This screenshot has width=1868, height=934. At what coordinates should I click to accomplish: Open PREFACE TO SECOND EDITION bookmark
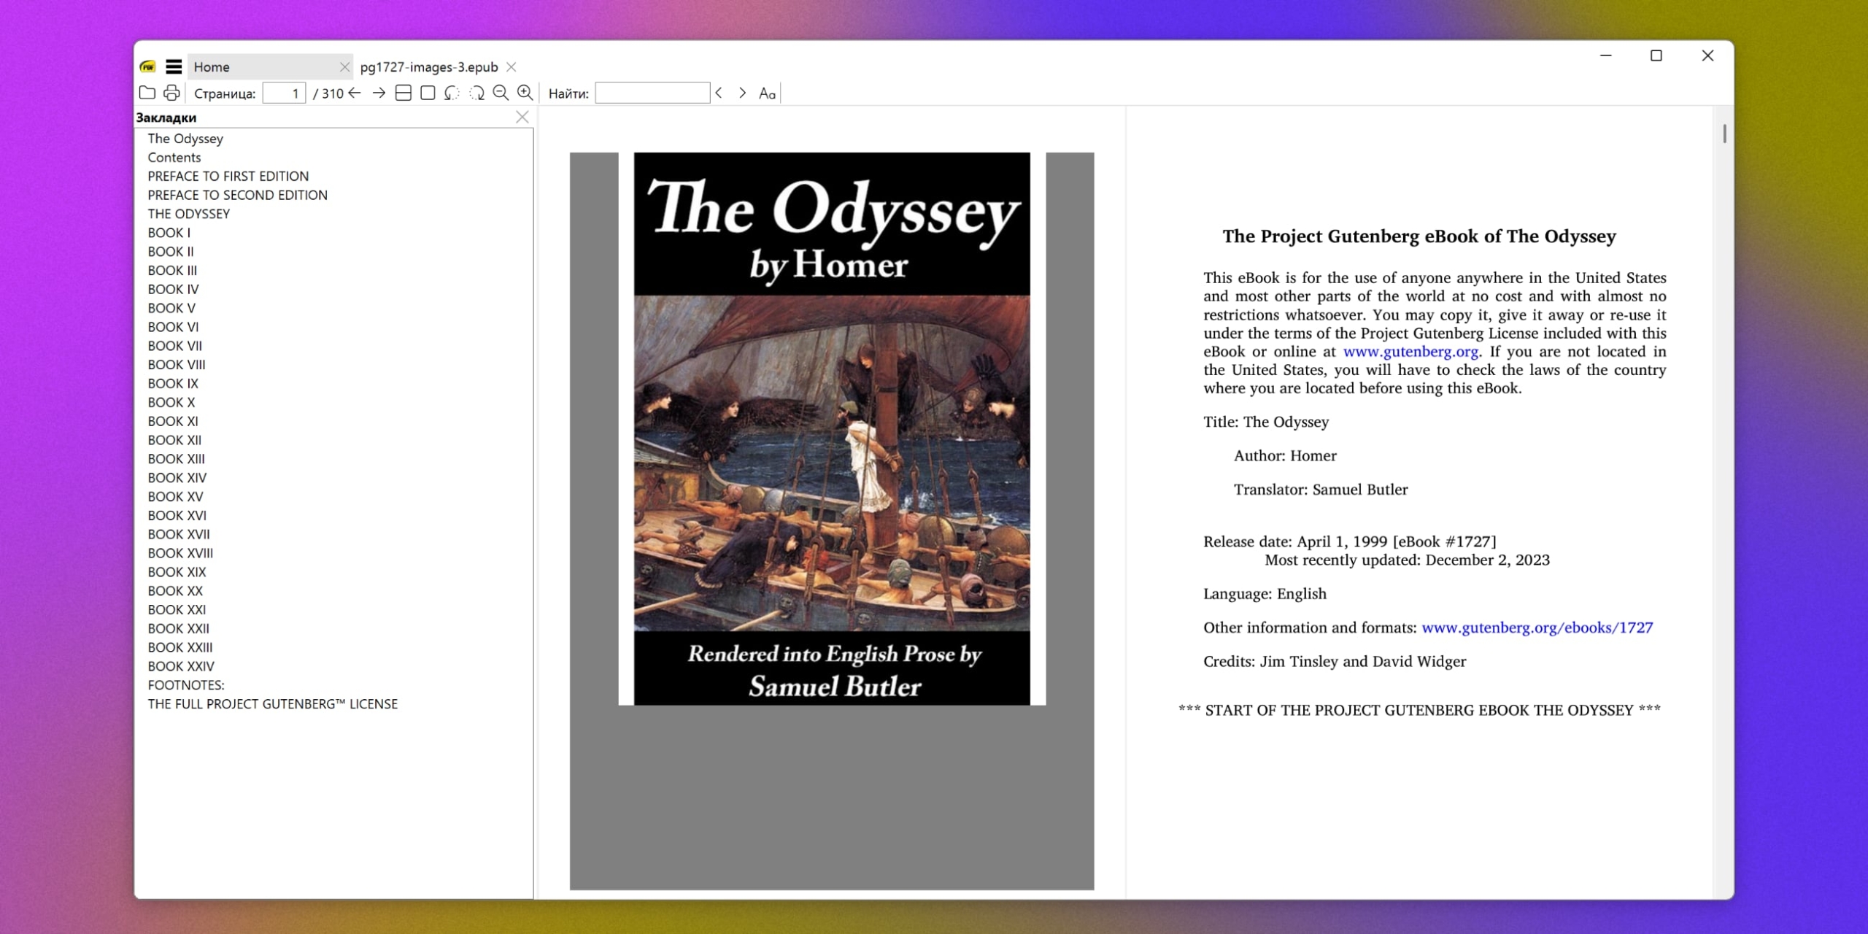click(238, 196)
